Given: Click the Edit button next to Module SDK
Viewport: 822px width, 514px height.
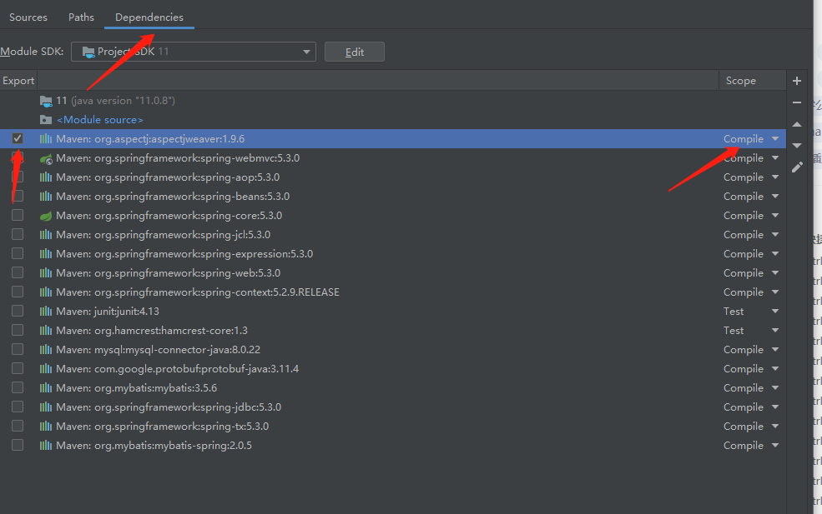Looking at the screenshot, I should (x=354, y=51).
